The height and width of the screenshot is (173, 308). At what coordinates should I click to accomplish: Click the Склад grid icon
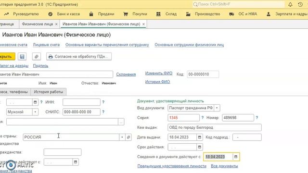click(158, 14)
